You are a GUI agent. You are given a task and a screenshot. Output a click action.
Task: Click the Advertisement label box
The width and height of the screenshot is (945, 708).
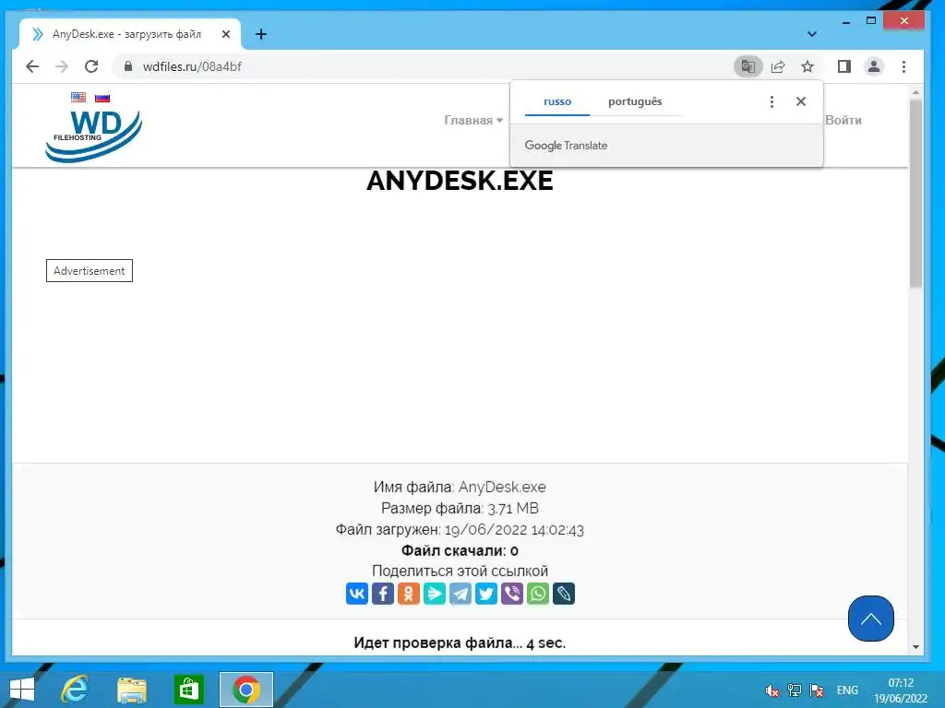(x=90, y=271)
